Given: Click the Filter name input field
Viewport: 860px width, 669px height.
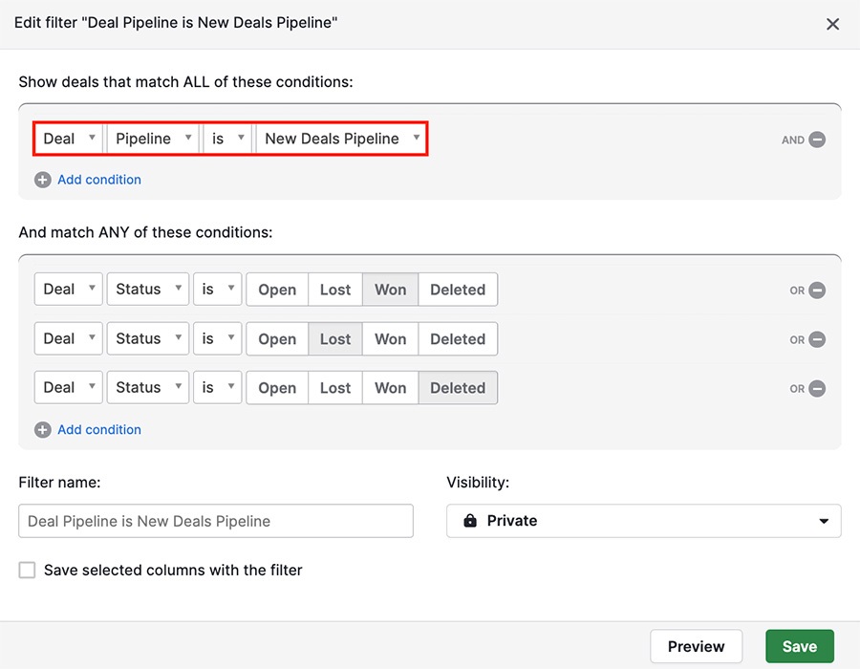Looking at the screenshot, I should [215, 521].
